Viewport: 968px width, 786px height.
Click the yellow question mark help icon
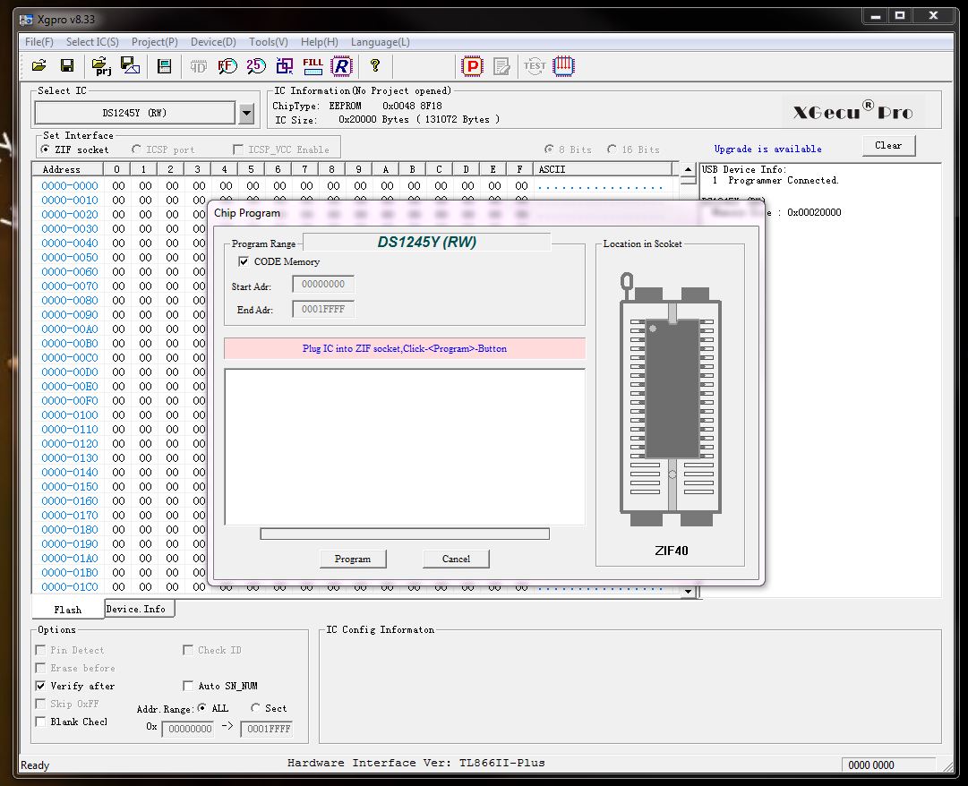pyautogui.click(x=374, y=65)
